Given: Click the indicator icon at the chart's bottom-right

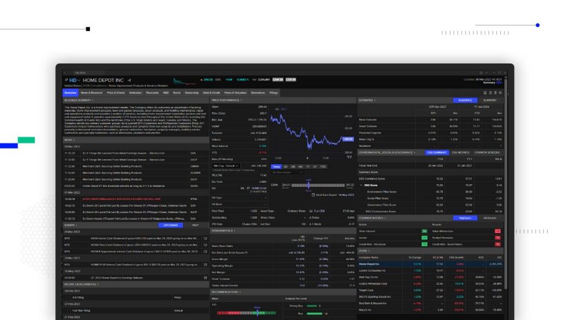Looking at the screenshot, I should coord(350,157).
